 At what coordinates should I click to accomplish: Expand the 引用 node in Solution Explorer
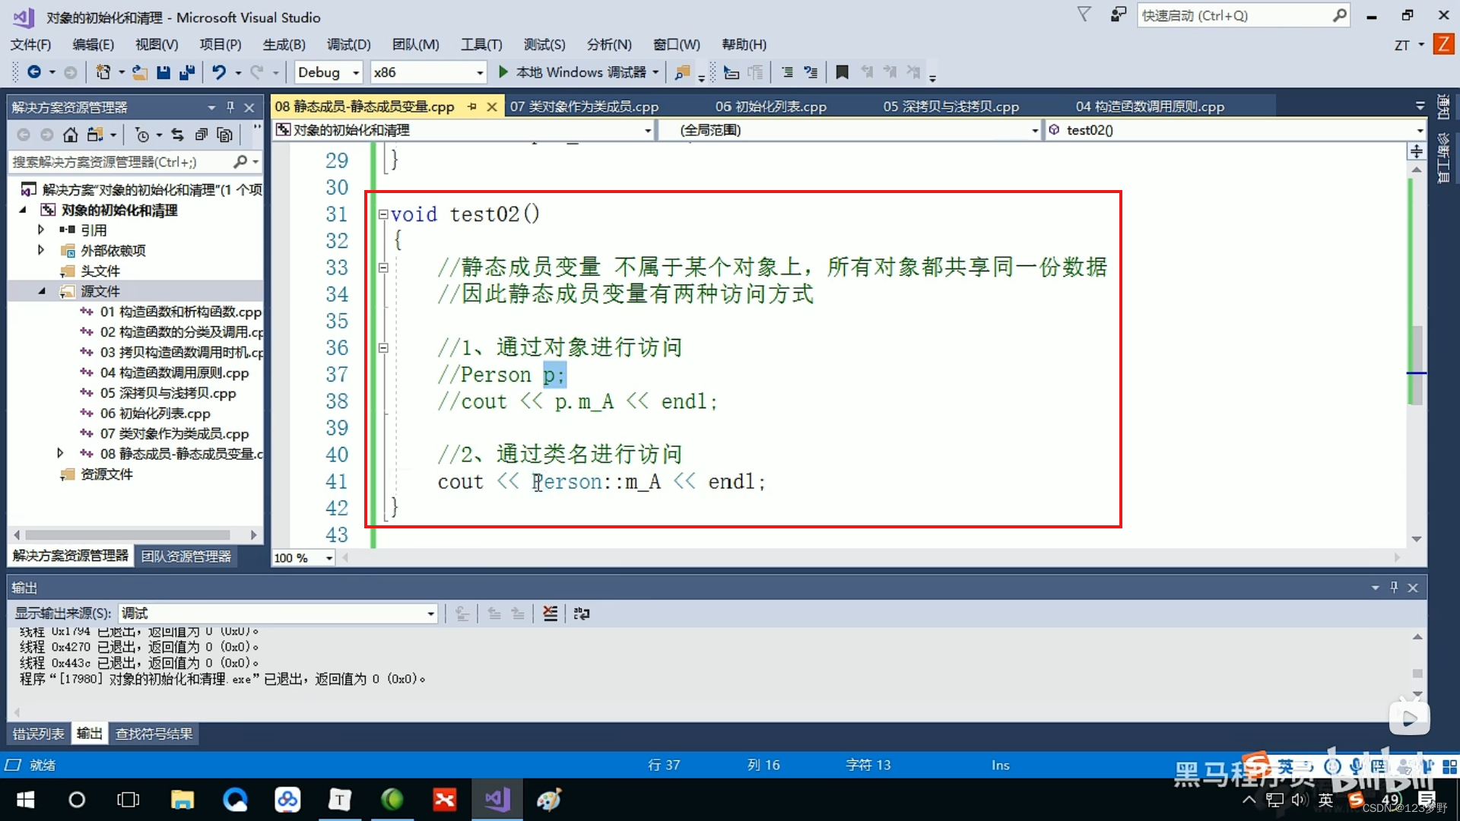tap(41, 230)
